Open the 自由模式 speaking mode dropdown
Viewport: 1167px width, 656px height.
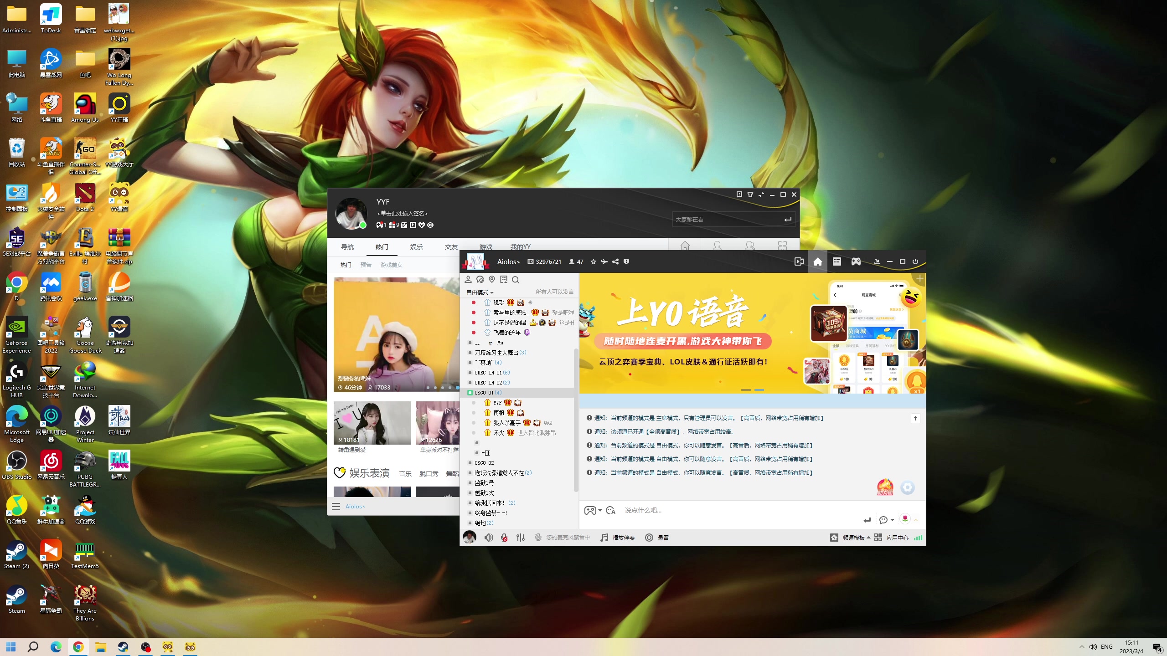click(x=480, y=292)
